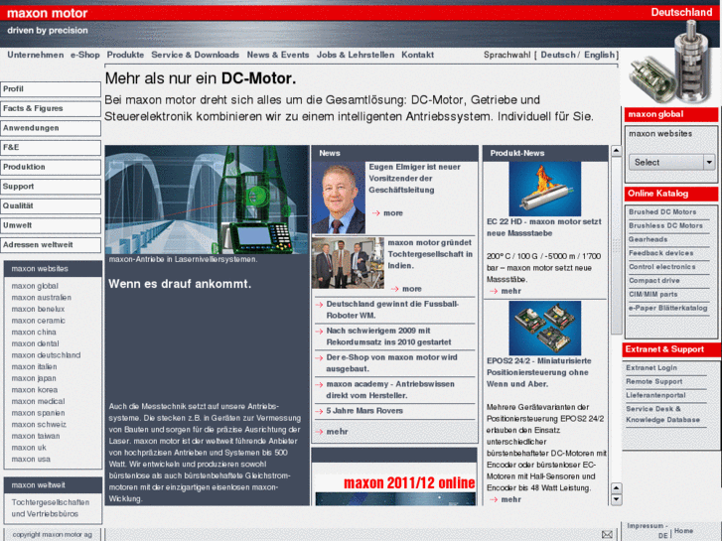Open the Produkte menu

[125, 55]
